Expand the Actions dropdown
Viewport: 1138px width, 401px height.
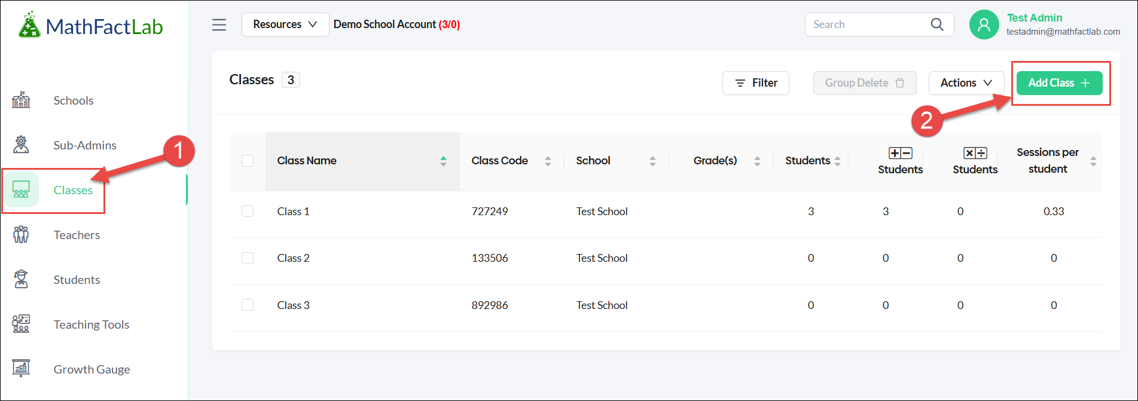(966, 83)
